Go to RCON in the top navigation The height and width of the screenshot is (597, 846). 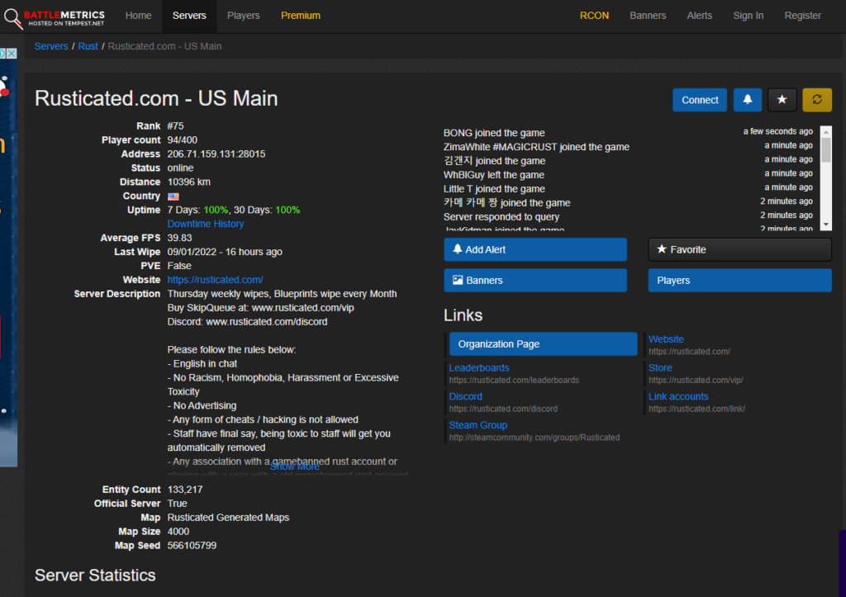[x=594, y=16]
